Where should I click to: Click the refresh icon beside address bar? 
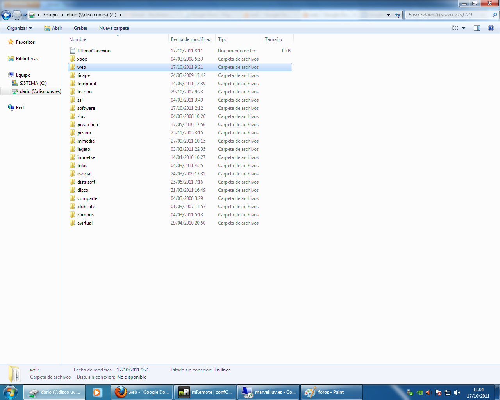point(398,15)
